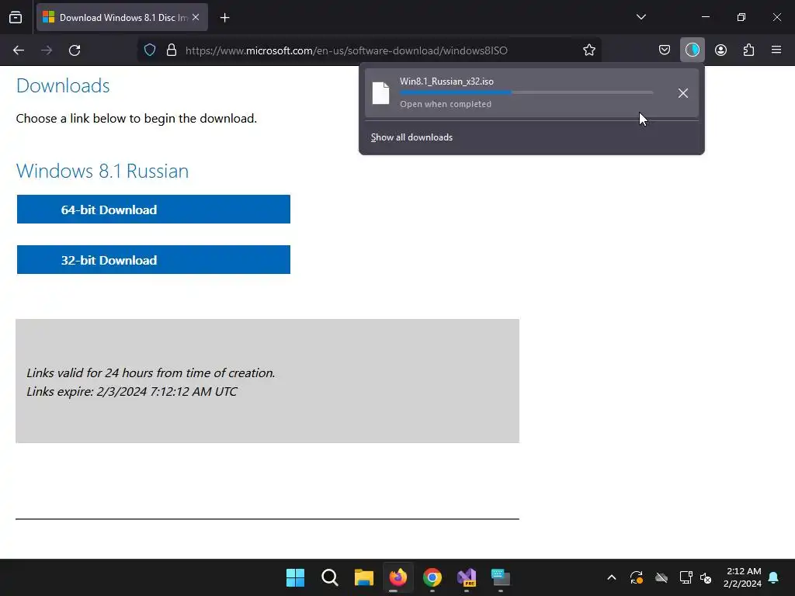
Task: Open Save to Pocket icon
Action: (x=665, y=50)
